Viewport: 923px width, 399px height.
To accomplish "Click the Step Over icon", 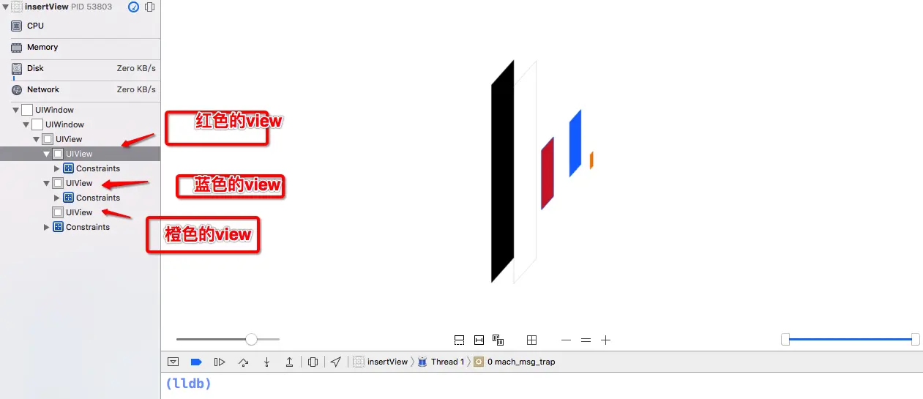I will 244,362.
